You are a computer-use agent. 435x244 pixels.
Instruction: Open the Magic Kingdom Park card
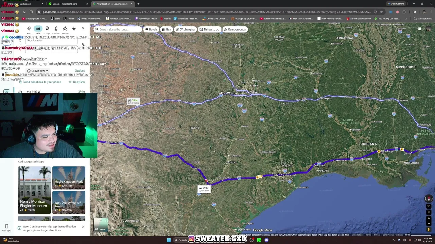(x=69, y=178)
